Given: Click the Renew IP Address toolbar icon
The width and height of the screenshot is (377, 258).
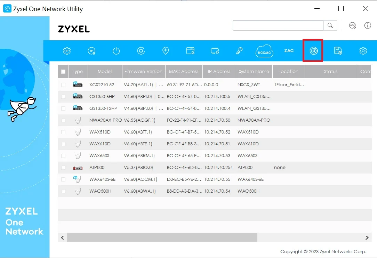Looking at the screenshot, I should click(91, 51).
